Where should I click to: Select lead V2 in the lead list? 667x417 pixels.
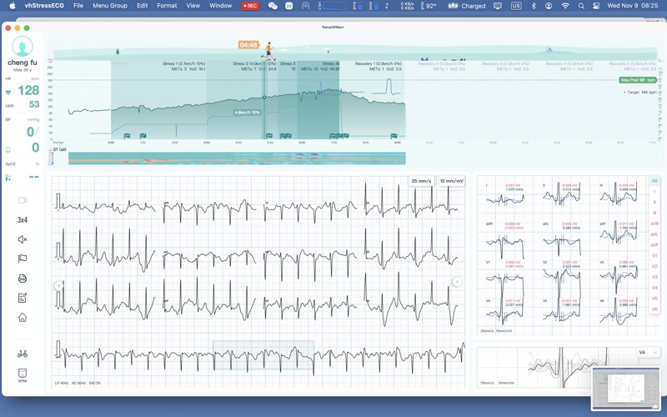point(654,266)
